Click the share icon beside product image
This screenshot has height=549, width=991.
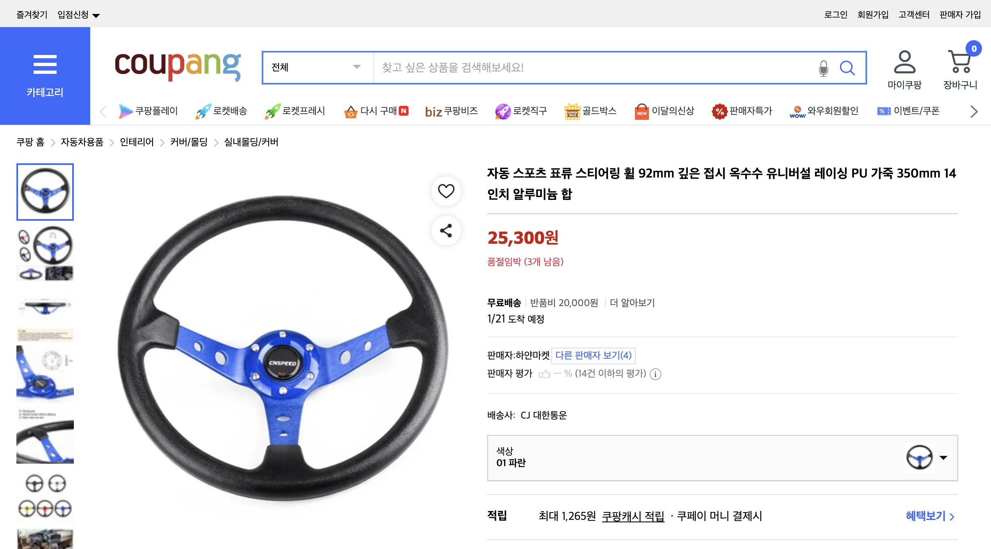pyautogui.click(x=446, y=230)
